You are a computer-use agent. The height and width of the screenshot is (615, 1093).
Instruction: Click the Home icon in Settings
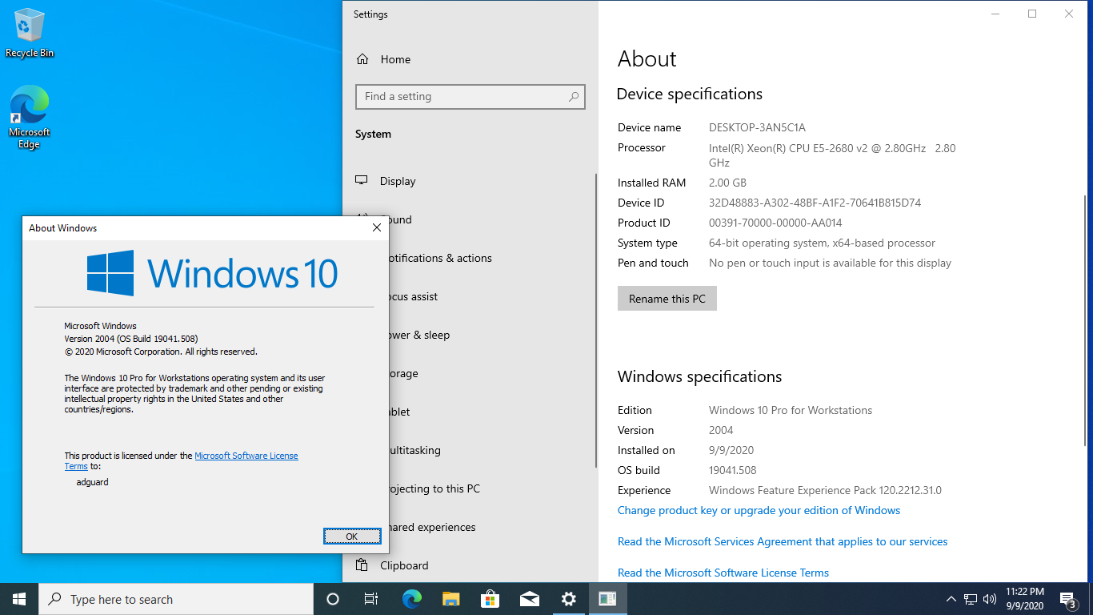(362, 59)
